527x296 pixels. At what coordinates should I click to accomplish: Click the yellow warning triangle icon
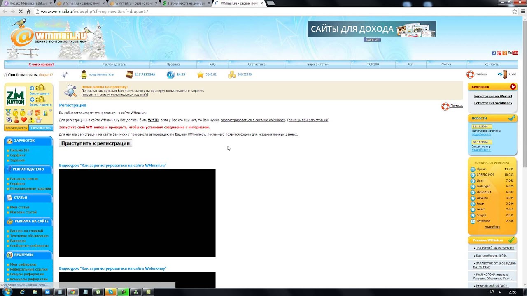pyautogui.click(x=31, y=120)
